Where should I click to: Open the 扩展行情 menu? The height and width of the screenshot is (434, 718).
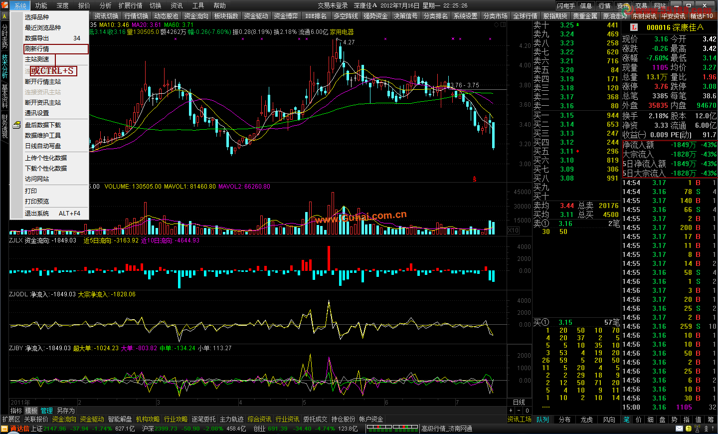(x=130, y=5)
